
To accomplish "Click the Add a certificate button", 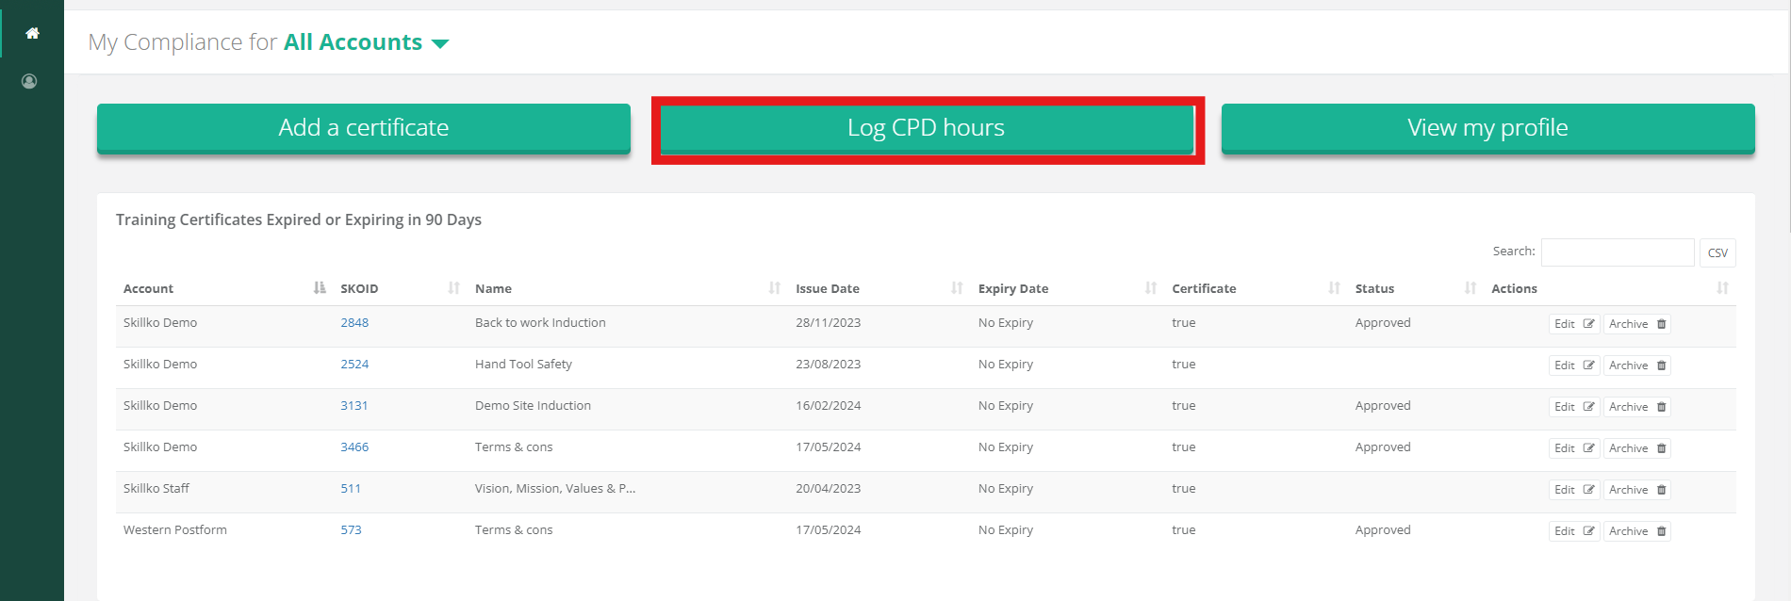I will [364, 128].
